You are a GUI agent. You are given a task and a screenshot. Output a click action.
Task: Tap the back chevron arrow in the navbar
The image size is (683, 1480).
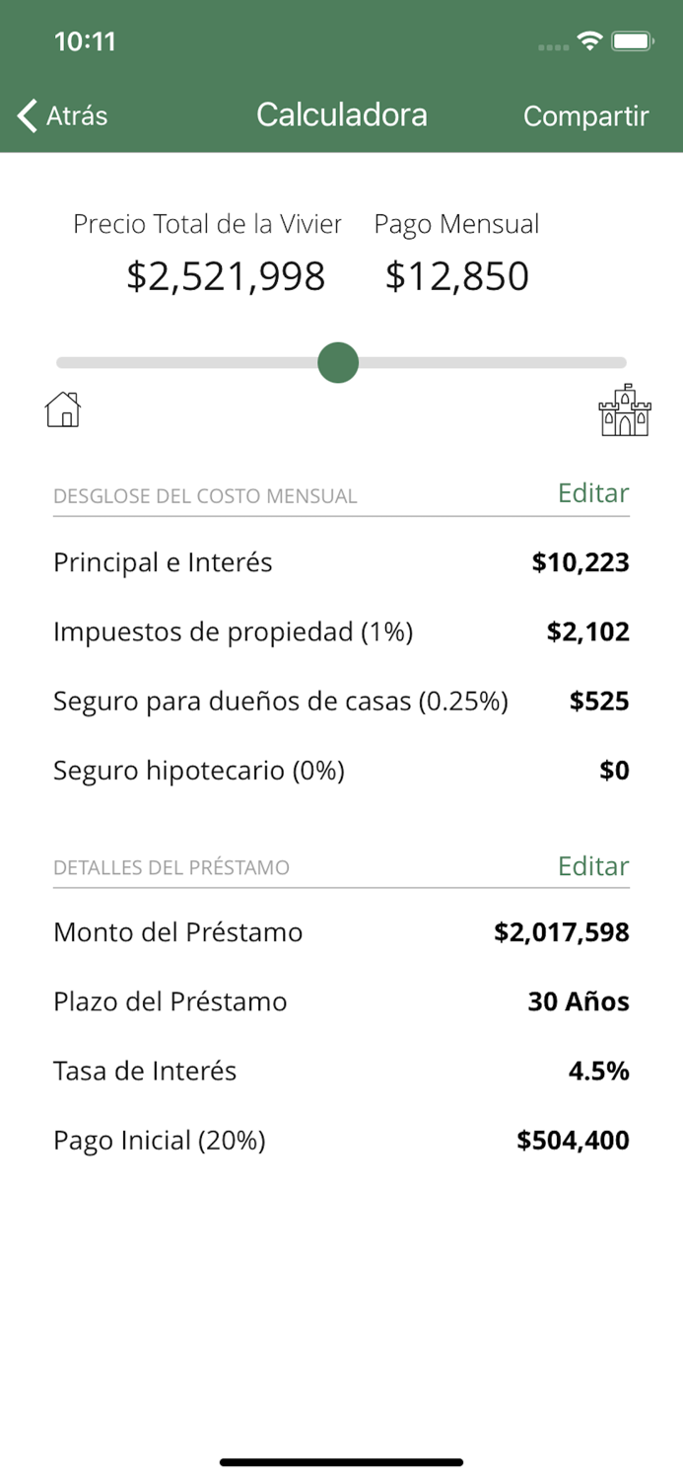point(27,114)
